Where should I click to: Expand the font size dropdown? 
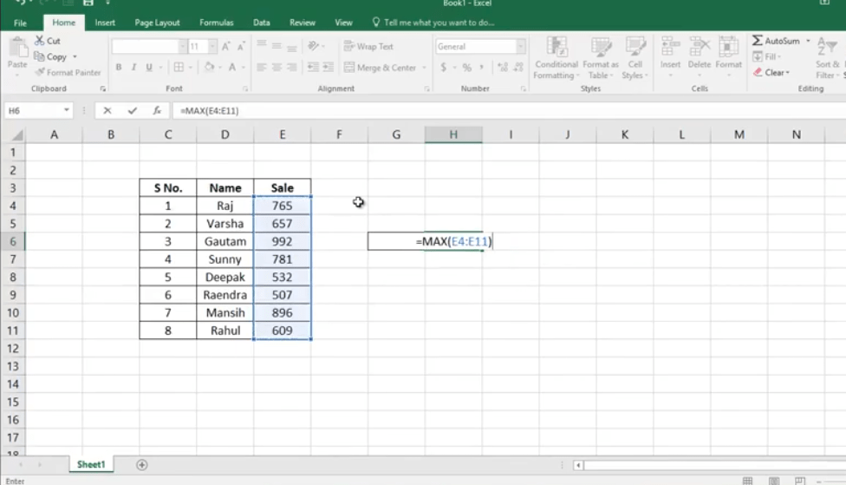click(x=212, y=47)
